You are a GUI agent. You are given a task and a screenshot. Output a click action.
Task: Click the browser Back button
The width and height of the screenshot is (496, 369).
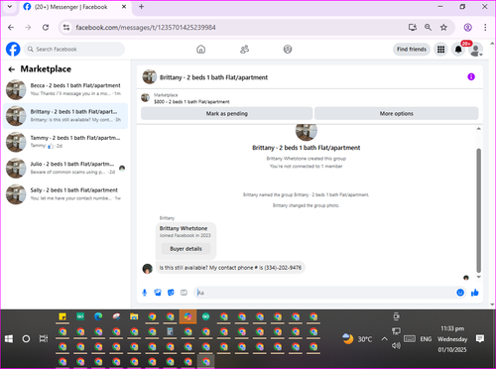point(11,28)
